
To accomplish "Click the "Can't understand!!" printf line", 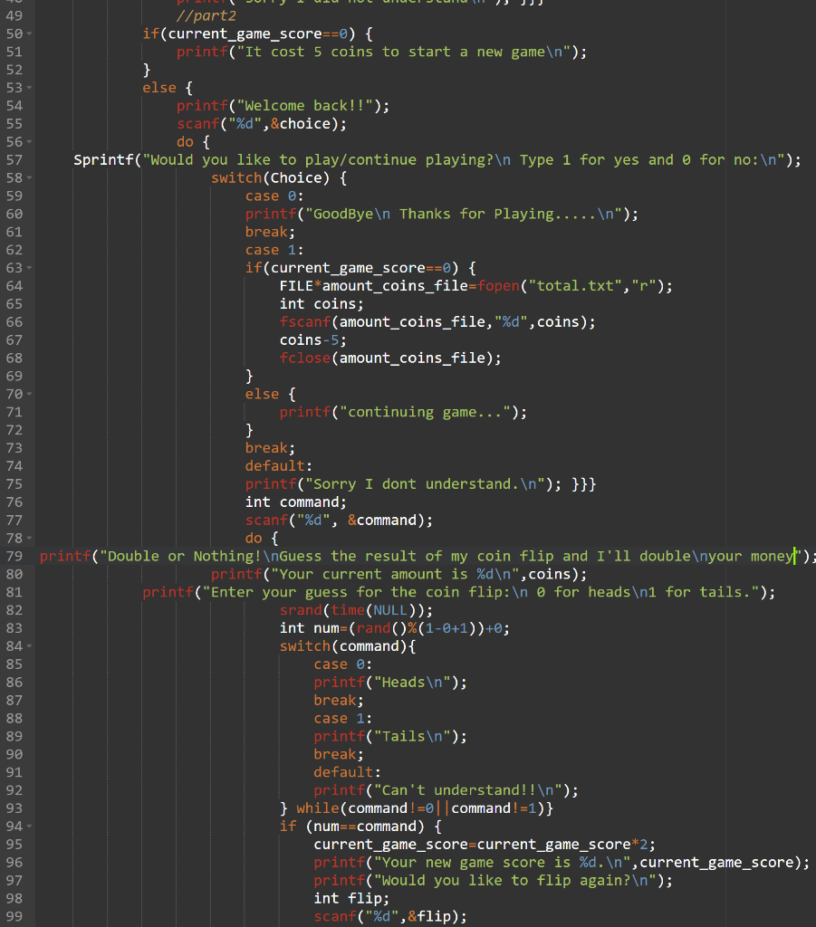I will pyautogui.click(x=446, y=789).
